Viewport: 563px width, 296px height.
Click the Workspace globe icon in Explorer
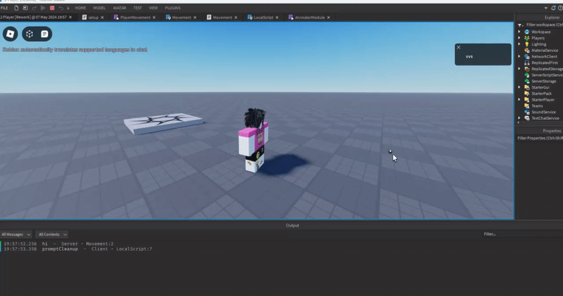coord(527,32)
